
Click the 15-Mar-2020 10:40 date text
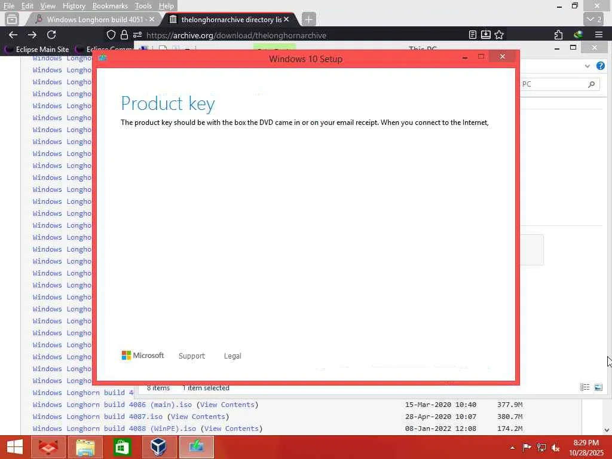coord(440,405)
